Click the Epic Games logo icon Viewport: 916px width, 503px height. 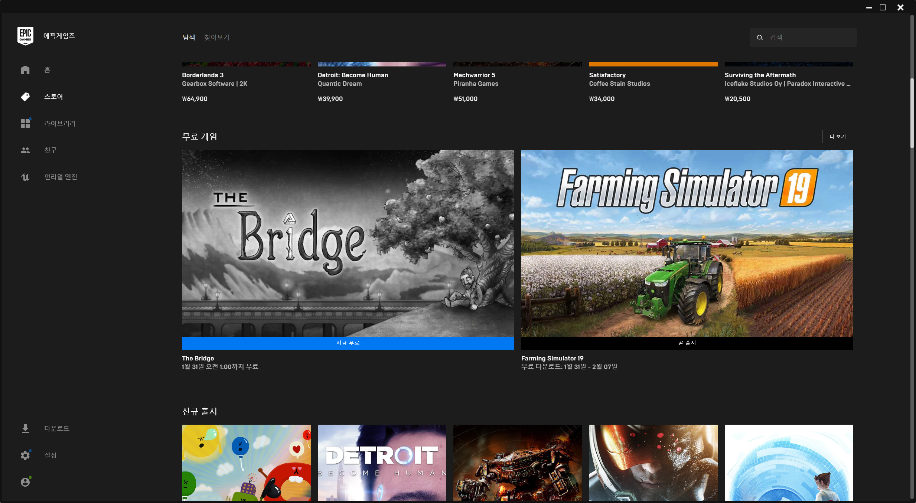tap(25, 36)
